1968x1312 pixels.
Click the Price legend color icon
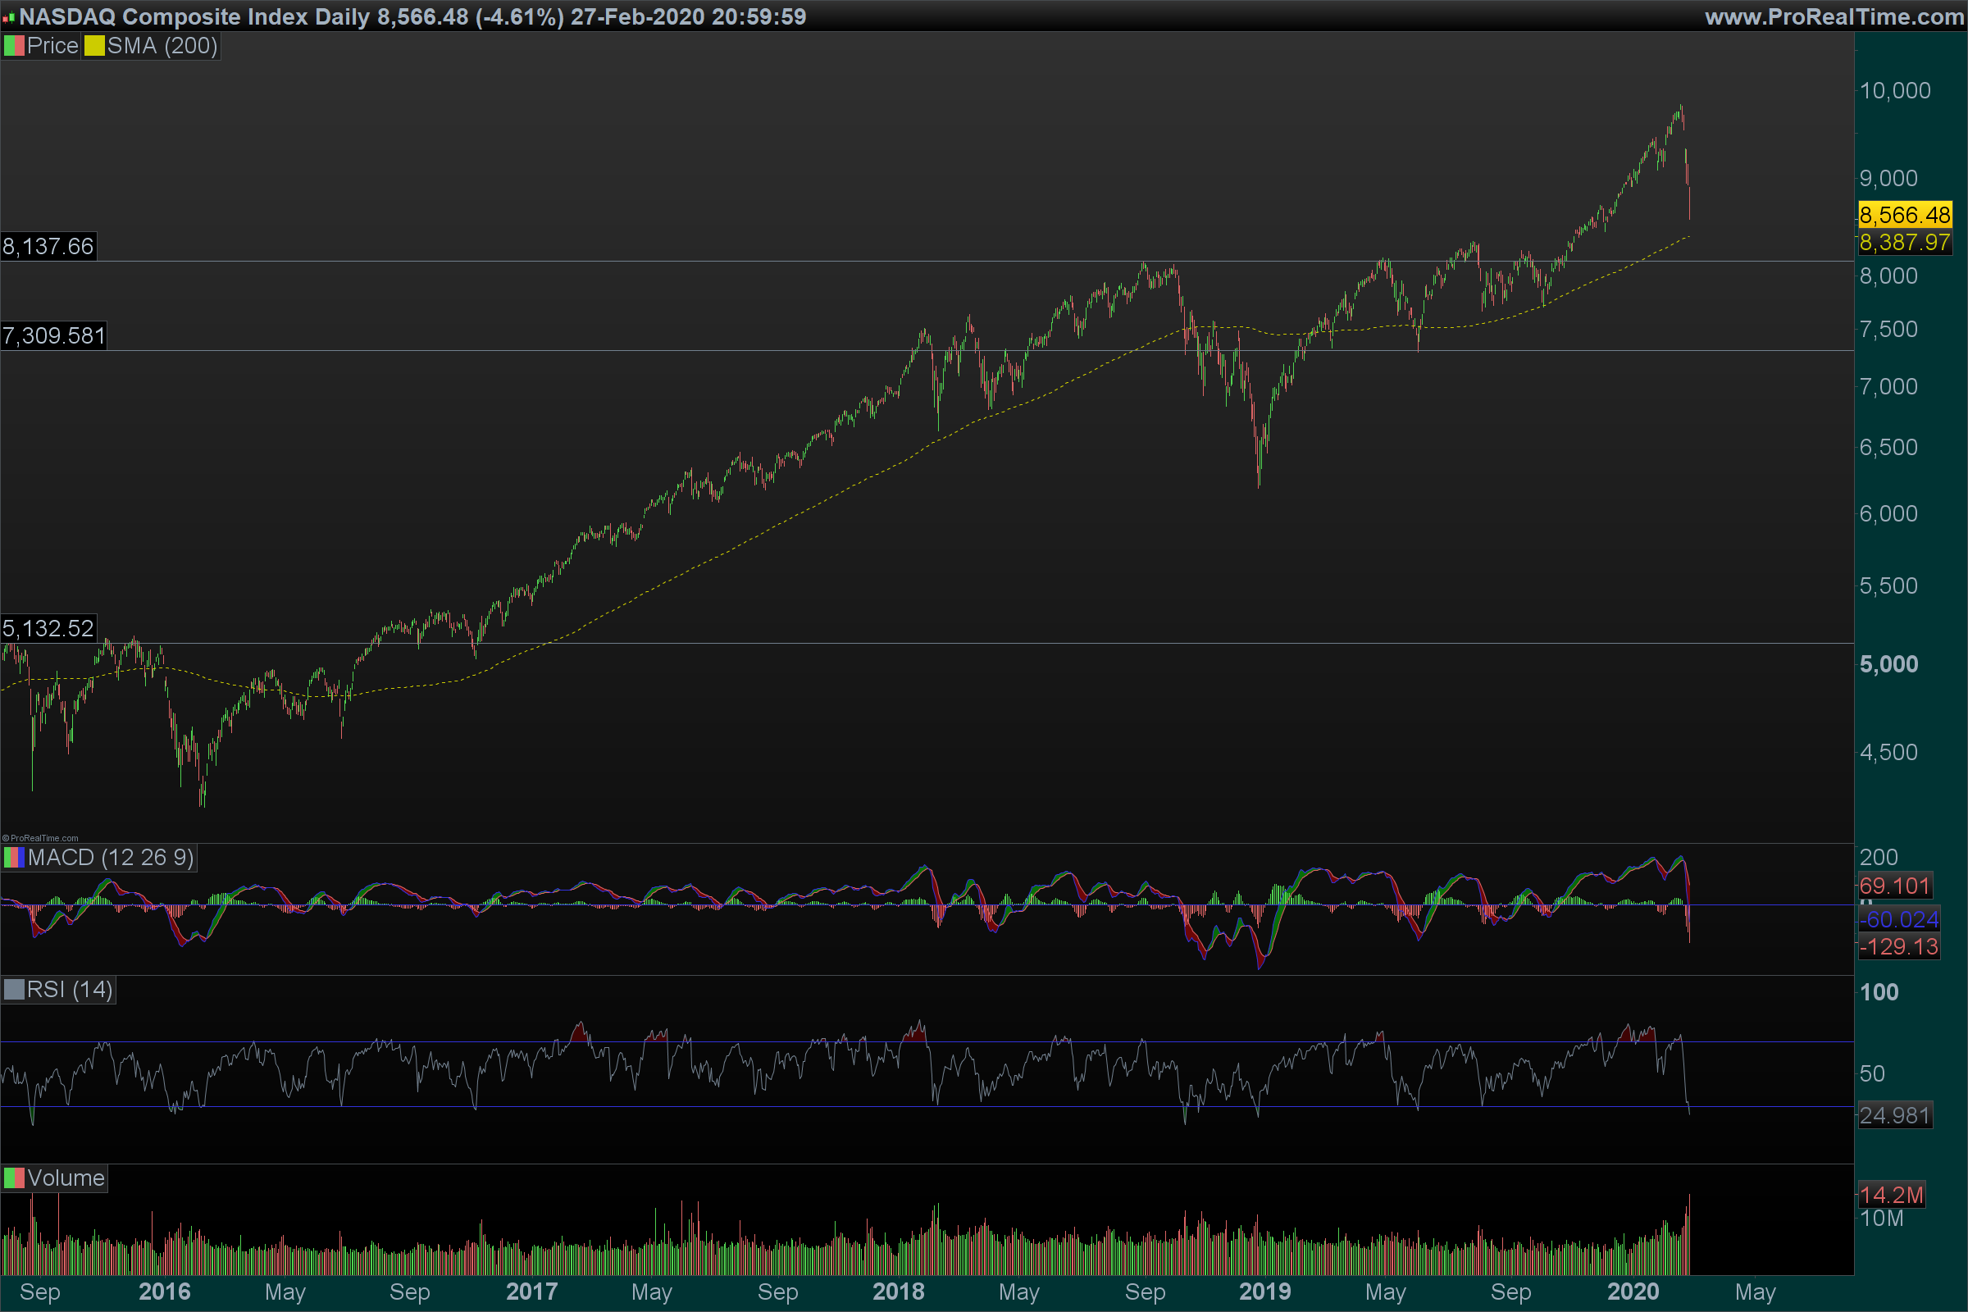click(x=13, y=46)
